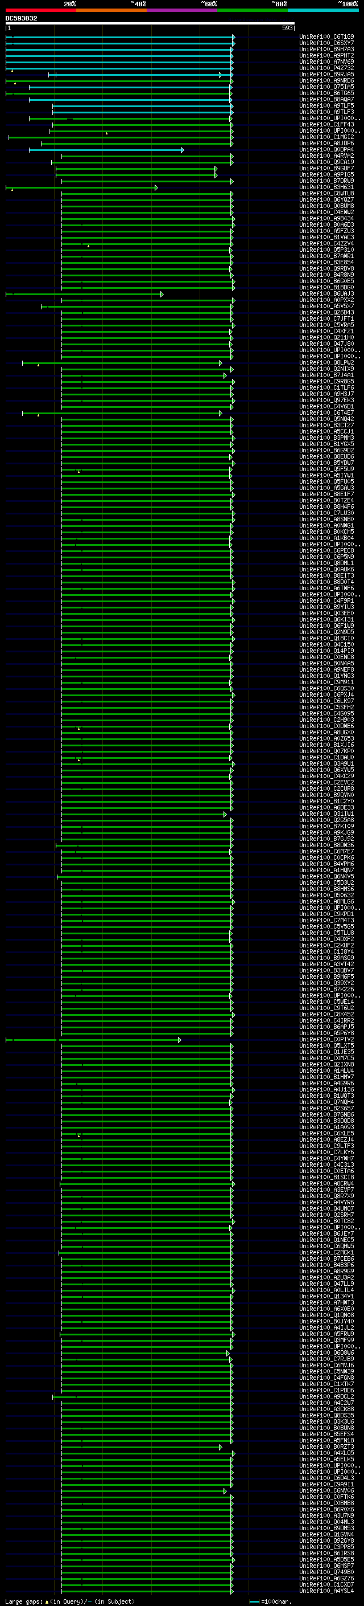Screen dimensions: 364x1606
Task: Select hit label UniRef100_Q9CA19
Action: tap(326, 163)
